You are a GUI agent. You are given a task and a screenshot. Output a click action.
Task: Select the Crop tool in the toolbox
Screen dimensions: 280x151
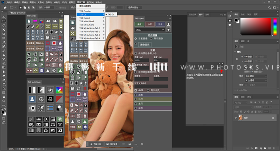4,34
